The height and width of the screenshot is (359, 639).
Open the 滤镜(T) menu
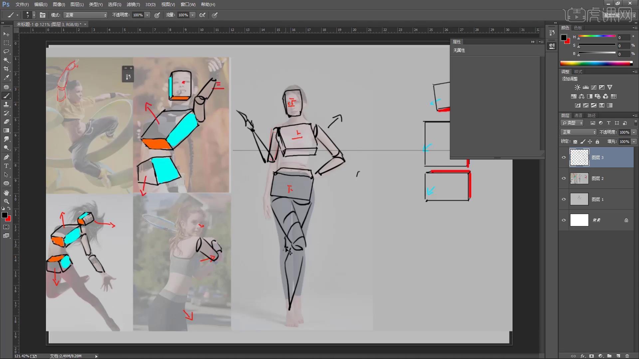click(133, 4)
